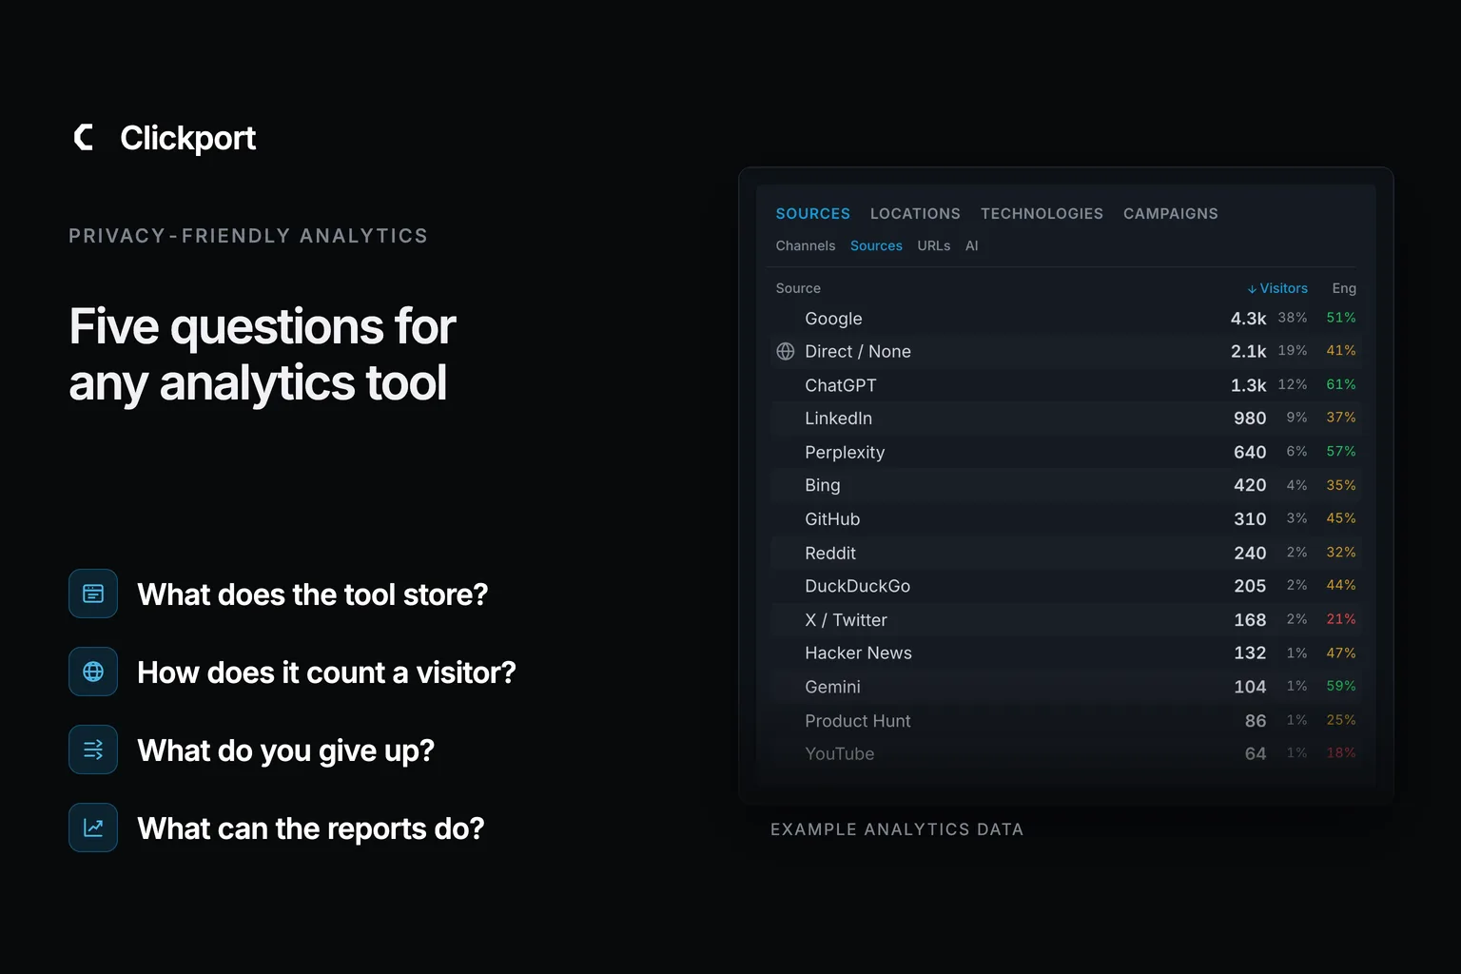Click the 61% engagement value for ChatGPT

[x=1341, y=384]
